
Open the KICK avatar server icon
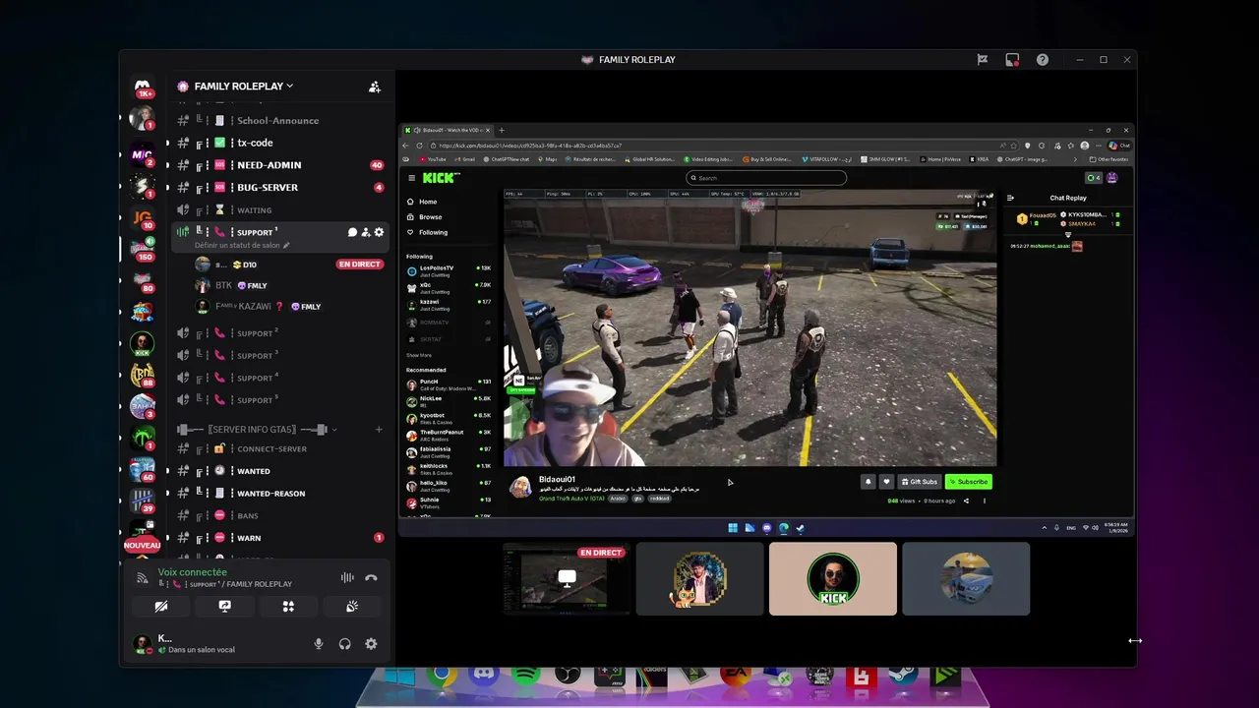click(x=143, y=344)
